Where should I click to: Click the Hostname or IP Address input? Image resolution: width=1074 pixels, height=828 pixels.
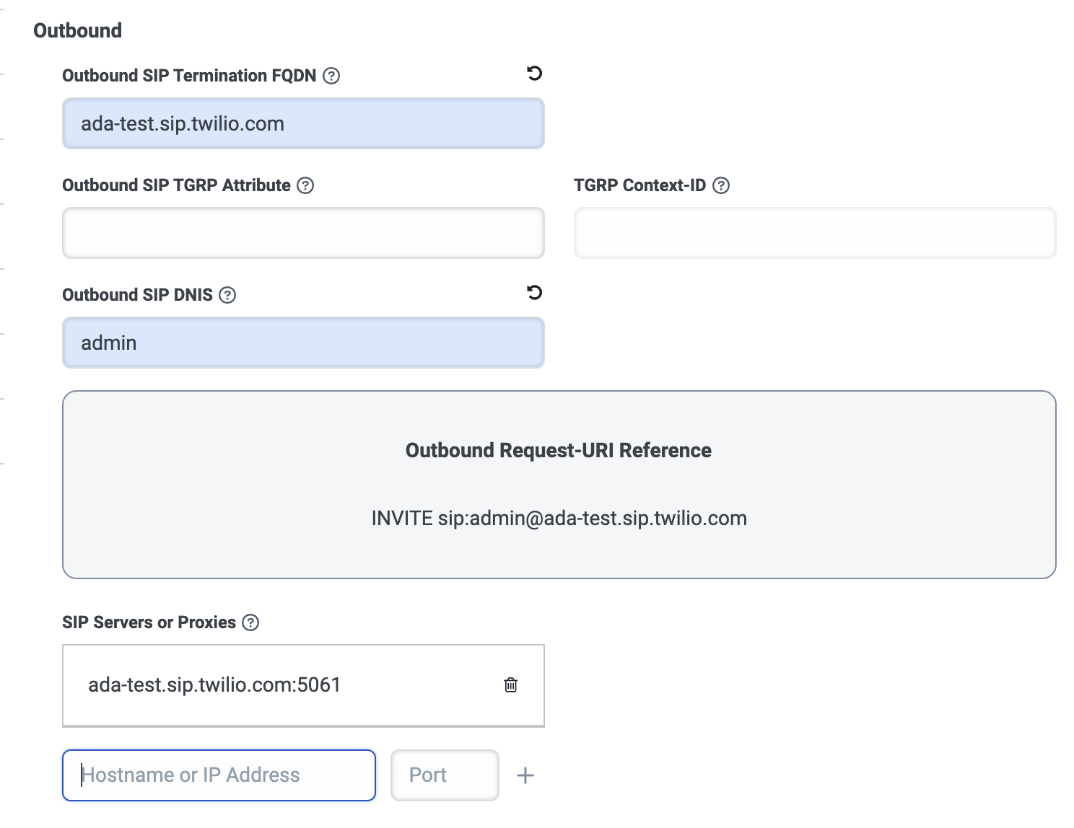pos(219,775)
